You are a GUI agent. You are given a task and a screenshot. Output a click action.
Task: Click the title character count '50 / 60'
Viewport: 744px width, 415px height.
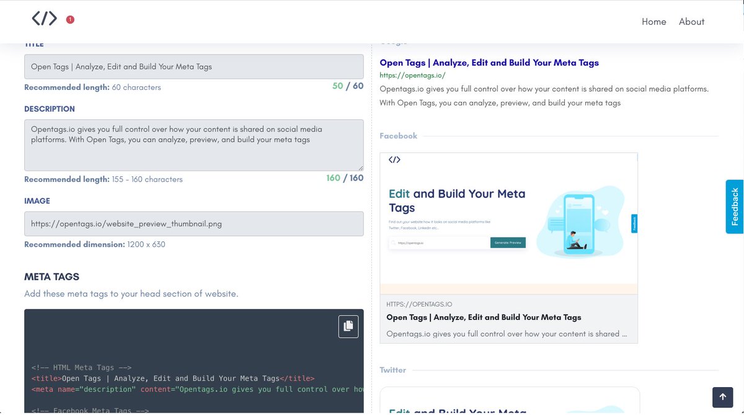click(x=348, y=86)
